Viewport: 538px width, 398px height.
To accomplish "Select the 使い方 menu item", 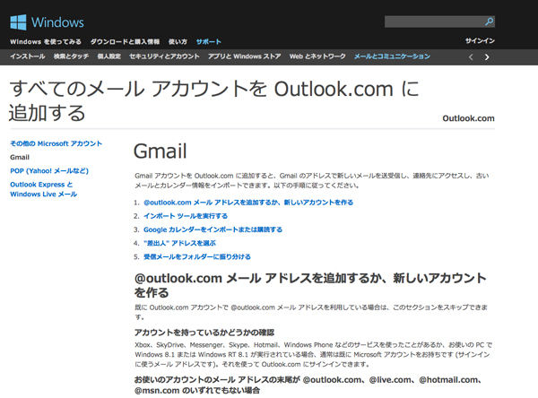I will (x=178, y=41).
